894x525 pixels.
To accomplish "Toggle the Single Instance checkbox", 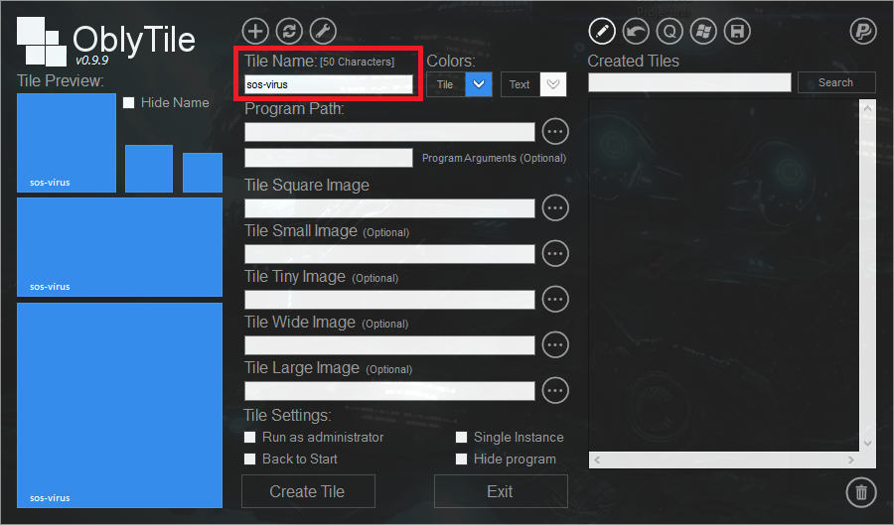I will [462, 438].
